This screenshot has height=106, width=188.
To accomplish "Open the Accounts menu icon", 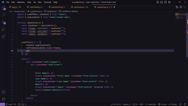I will click(x=4, y=92).
